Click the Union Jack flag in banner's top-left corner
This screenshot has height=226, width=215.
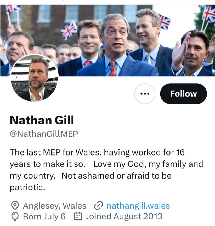click(x=13, y=9)
